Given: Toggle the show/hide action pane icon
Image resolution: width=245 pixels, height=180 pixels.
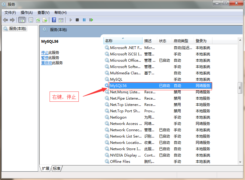Looking at the screenshot, I should click(x=61, y=20).
